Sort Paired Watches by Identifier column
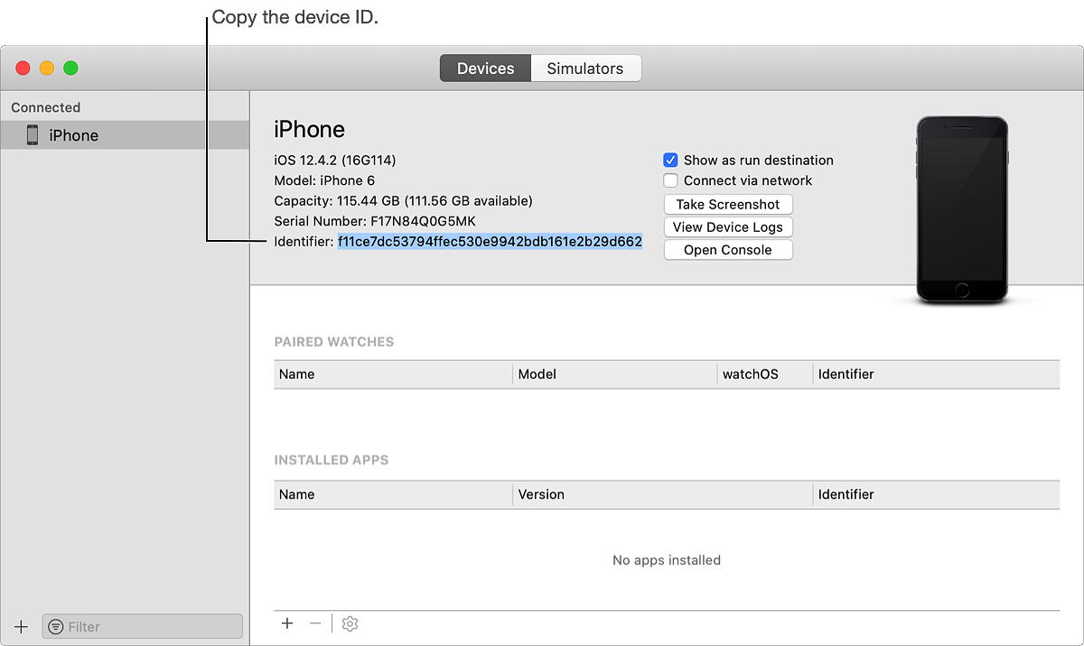Image resolution: width=1084 pixels, height=646 pixels. [x=936, y=374]
